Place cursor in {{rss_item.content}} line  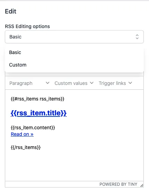pyautogui.click(x=33, y=128)
